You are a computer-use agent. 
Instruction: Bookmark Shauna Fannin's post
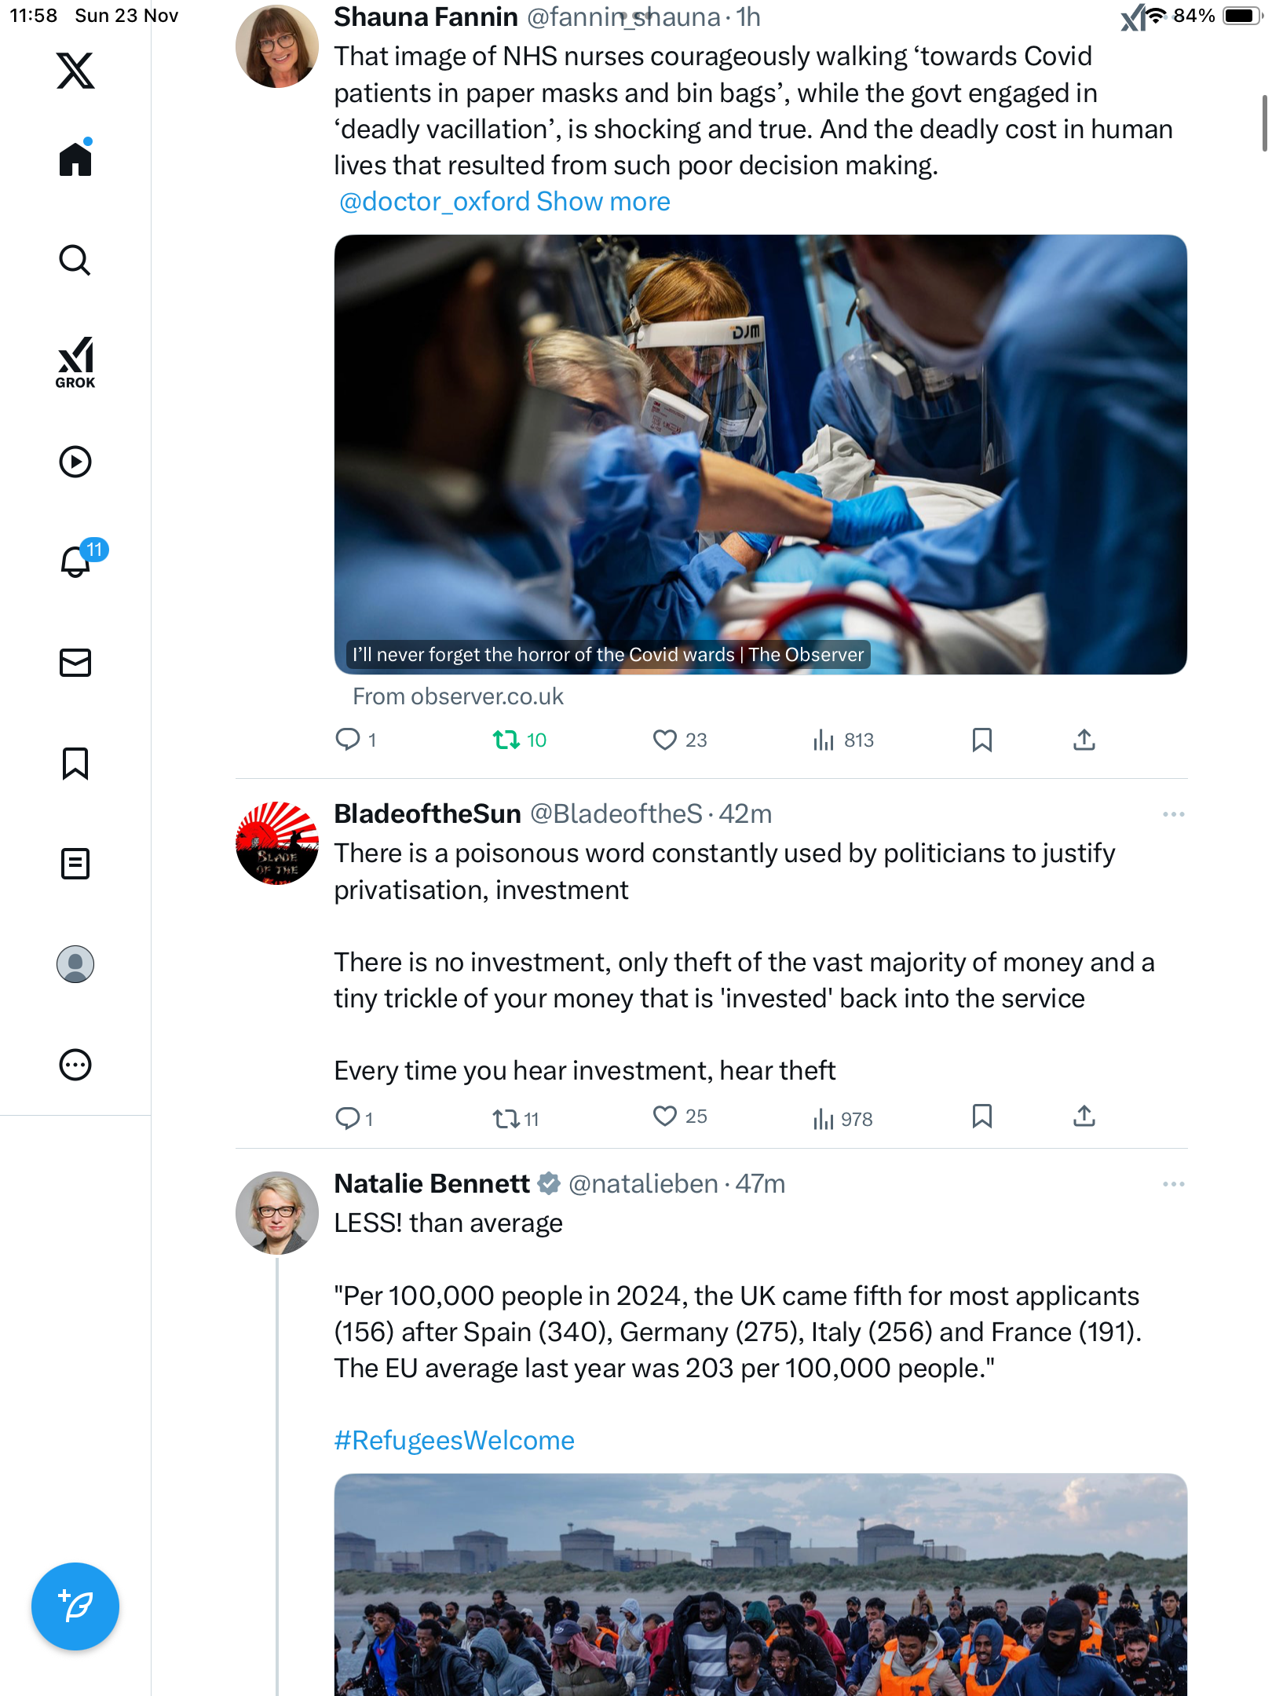[x=981, y=740]
